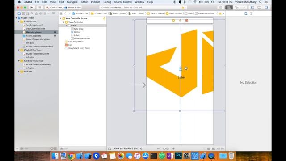Open the Find navigator magnifier icon

(32, 13)
